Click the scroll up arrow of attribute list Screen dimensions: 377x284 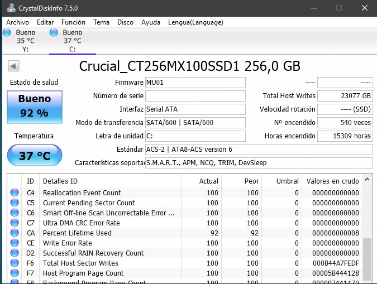367,180
